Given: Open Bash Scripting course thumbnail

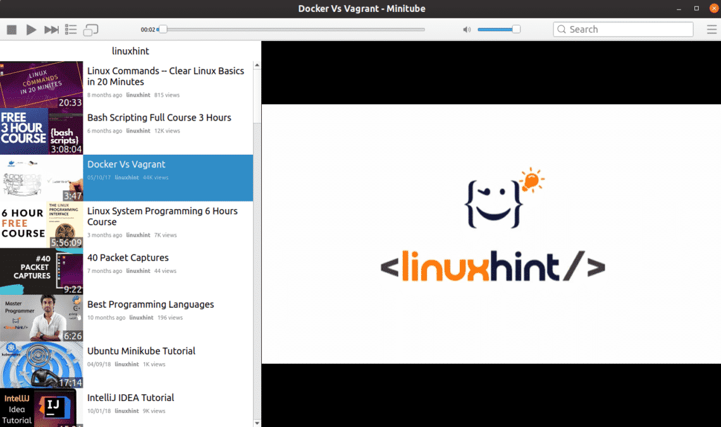Looking at the screenshot, I should 41,131.
